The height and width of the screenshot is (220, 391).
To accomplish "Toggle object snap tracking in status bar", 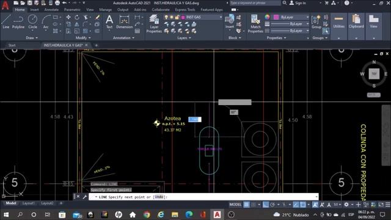I will (296, 205).
